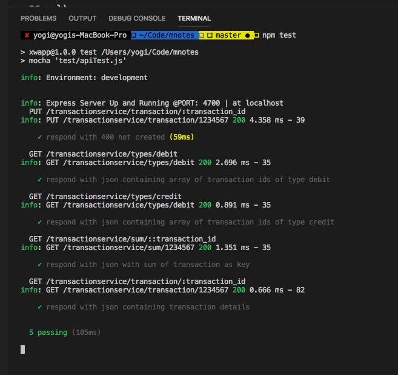Click the yellow (59ms) duration

pos(182,137)
